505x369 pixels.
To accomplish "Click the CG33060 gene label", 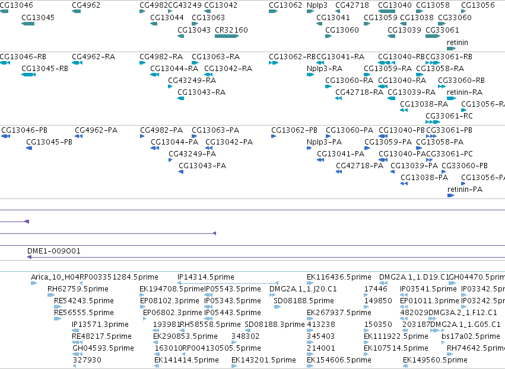I will (455, 17).
